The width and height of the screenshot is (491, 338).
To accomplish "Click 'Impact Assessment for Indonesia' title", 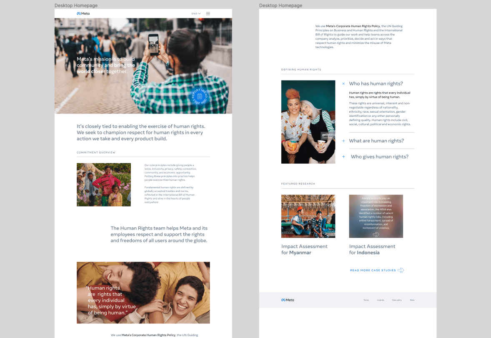I will 372,250.
